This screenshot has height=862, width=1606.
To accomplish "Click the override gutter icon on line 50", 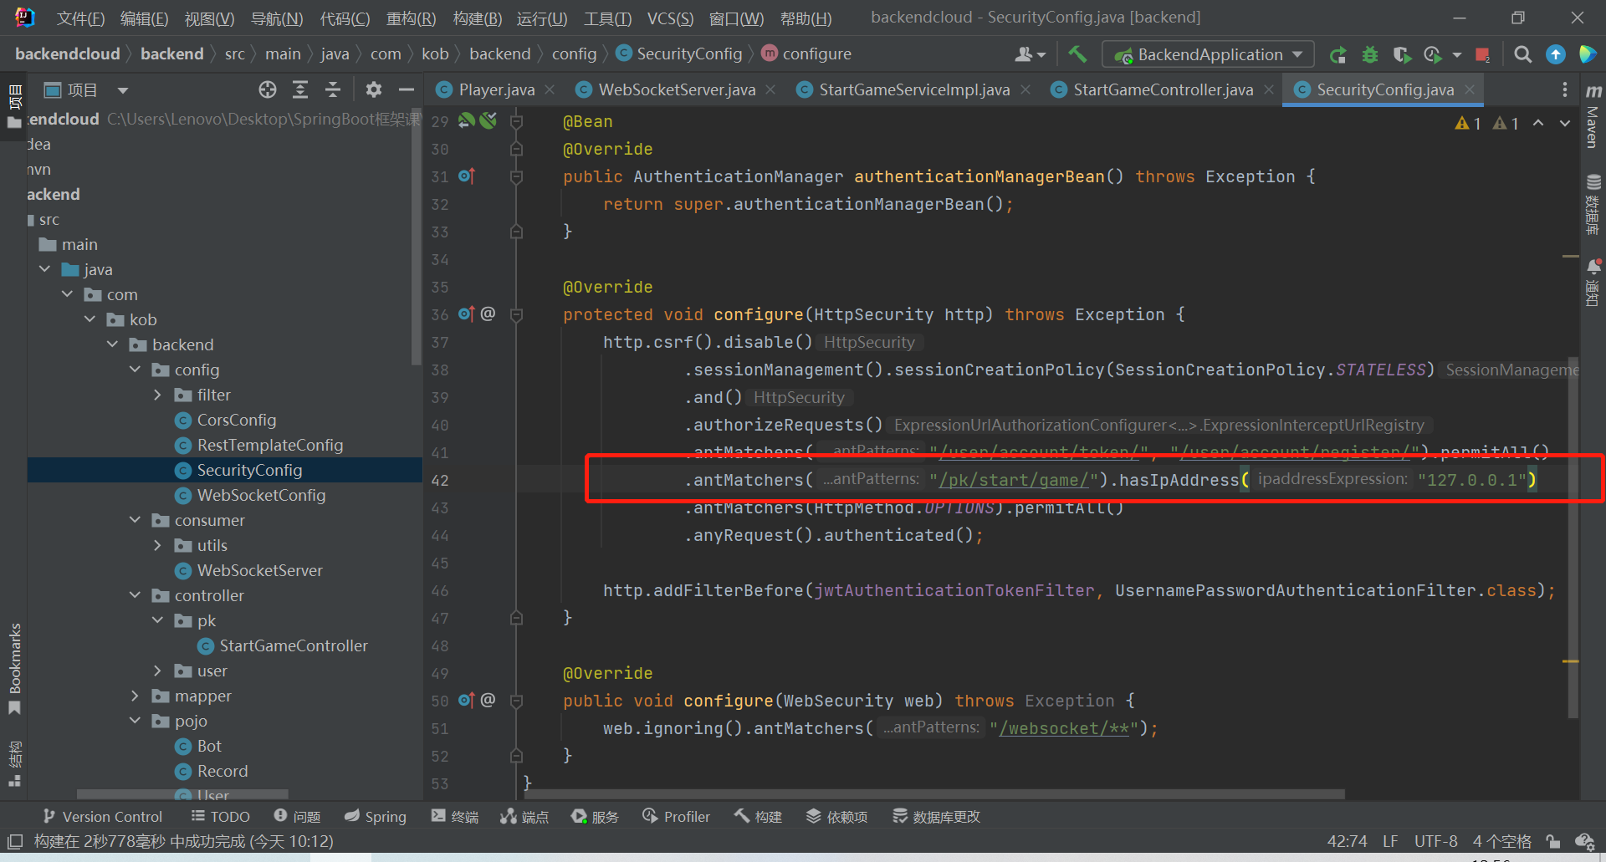I will 467,701.
